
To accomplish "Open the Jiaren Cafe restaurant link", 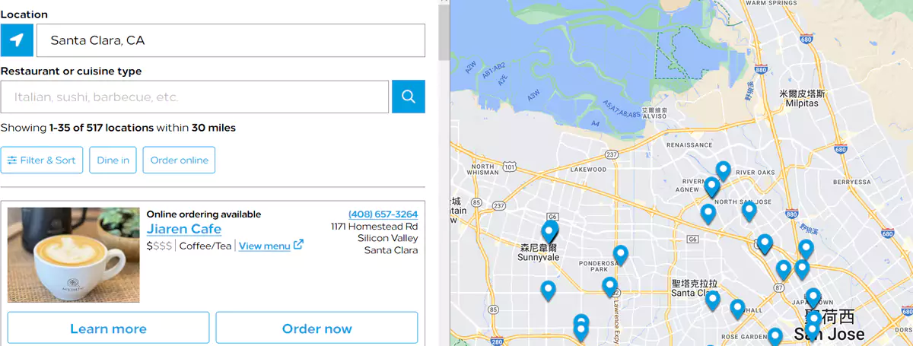I will tap(184, 229).
